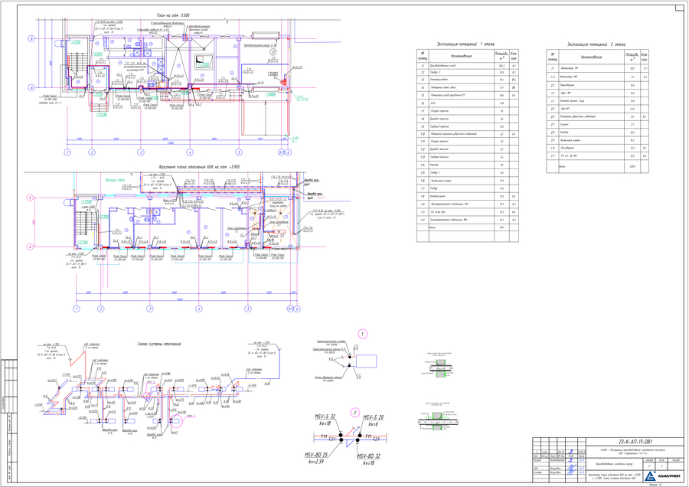The image size is (689, 487).
Task: Click the "План на отм. 0.000" title
Action: (x=173, y=15)
